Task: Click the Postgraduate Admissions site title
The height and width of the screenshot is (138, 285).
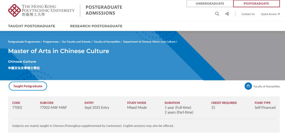Action: click(104, 10)
